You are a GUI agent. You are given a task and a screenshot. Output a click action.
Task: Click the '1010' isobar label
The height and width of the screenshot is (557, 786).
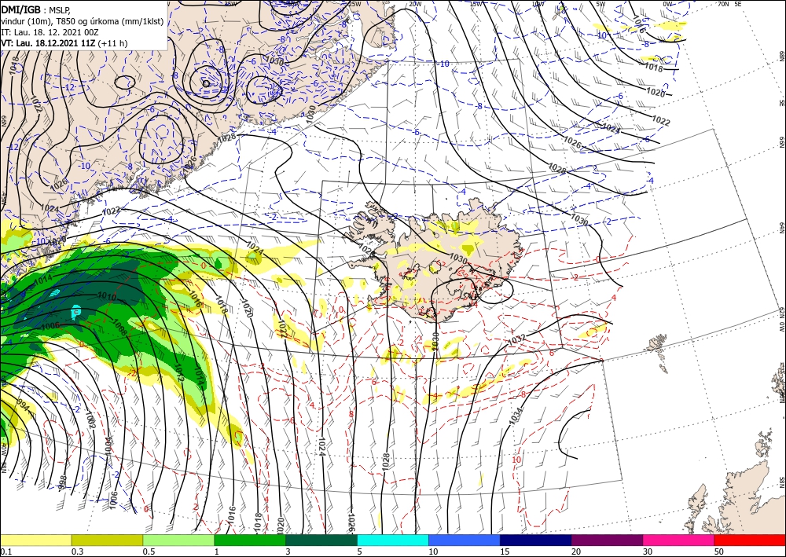coord(106,297)
